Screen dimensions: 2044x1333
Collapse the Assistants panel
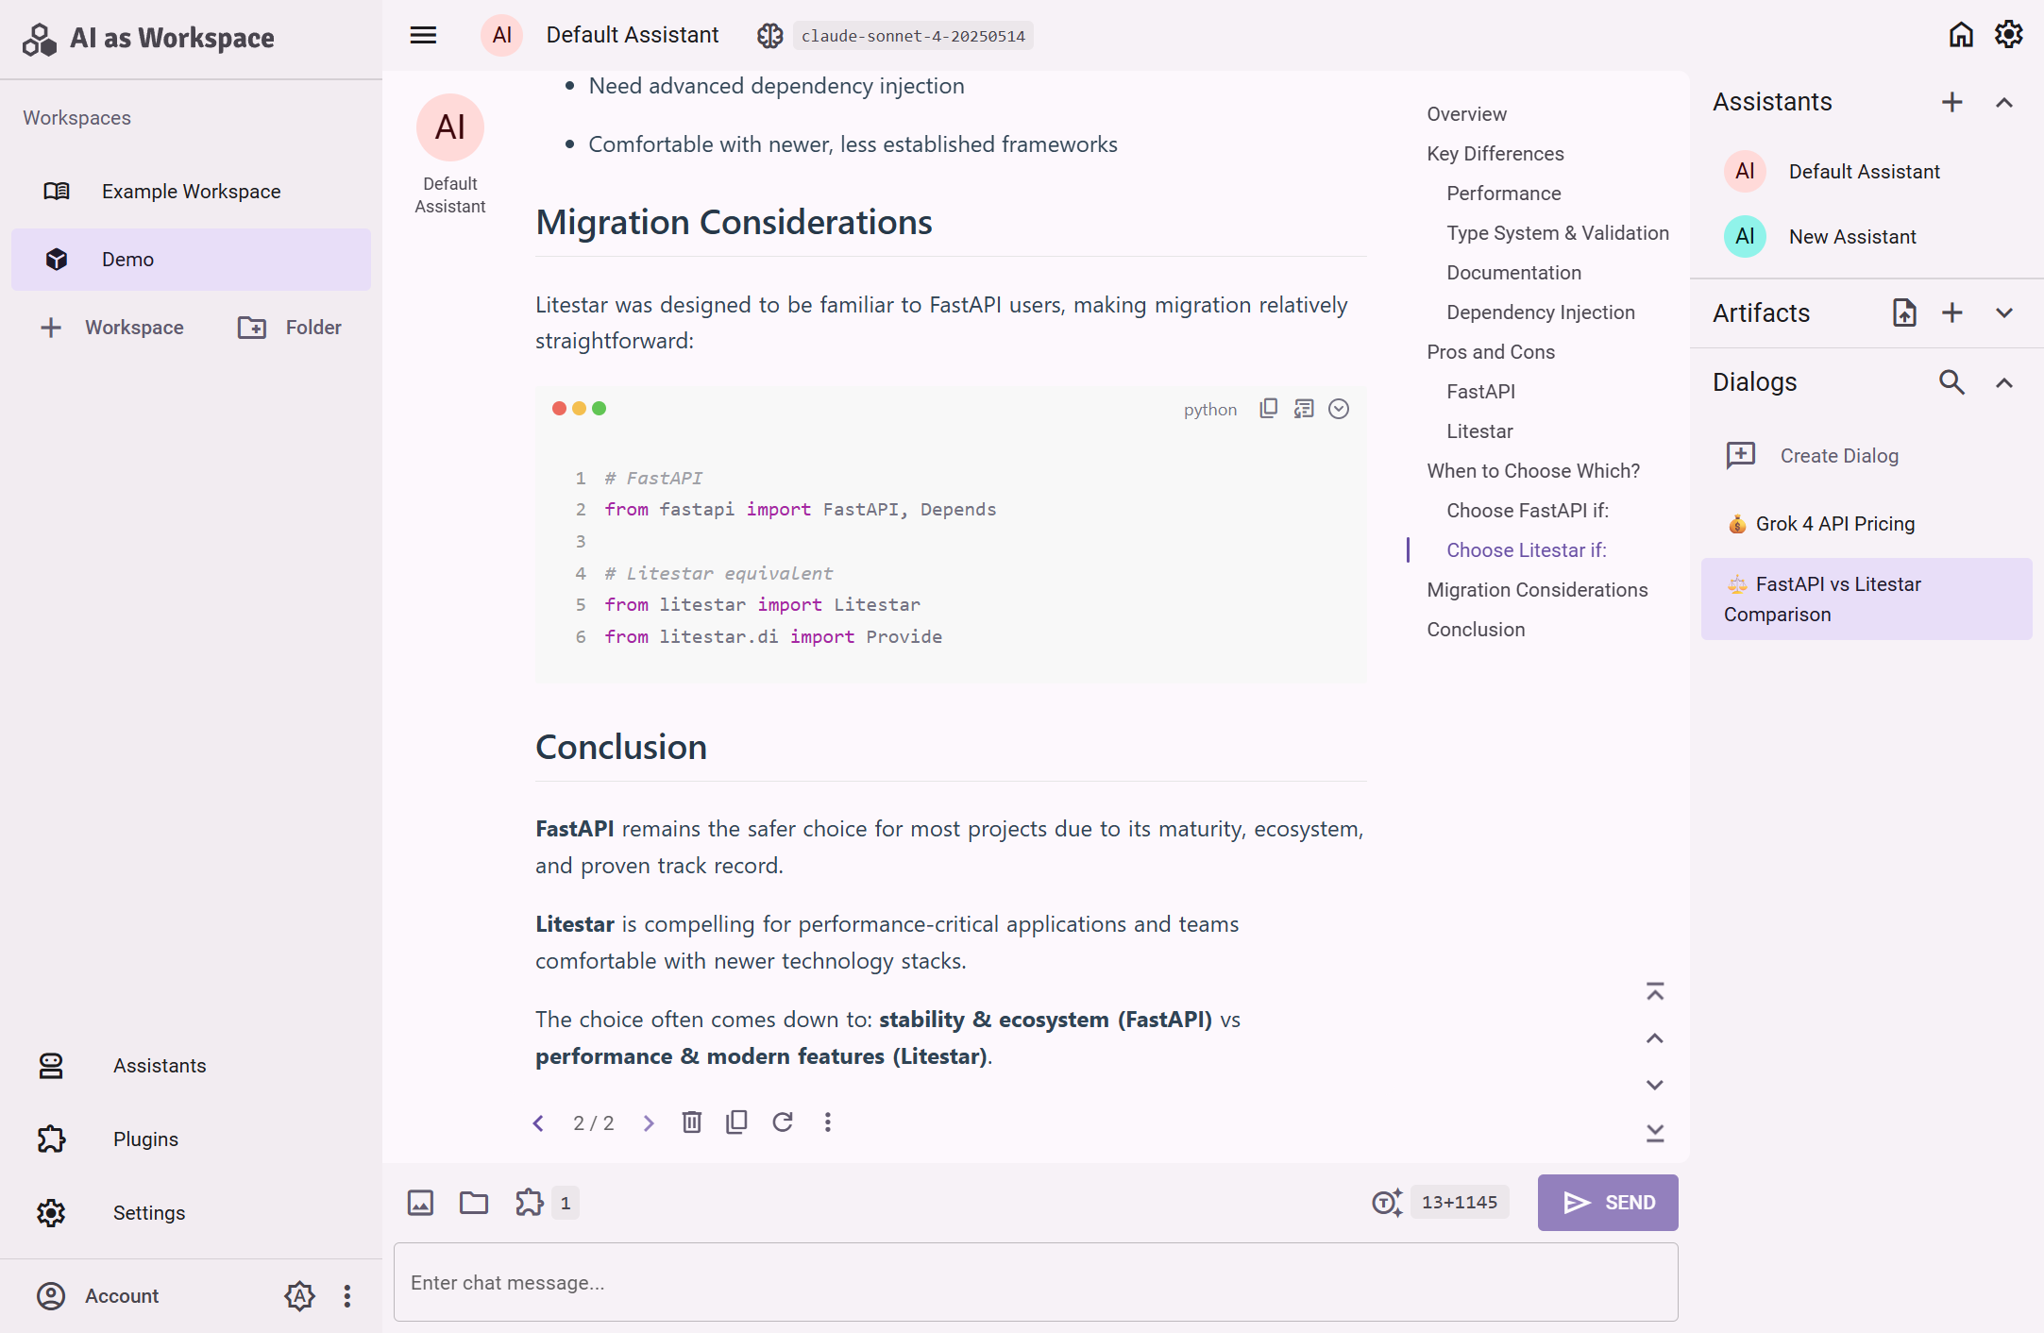click(x=2003, y=102)
